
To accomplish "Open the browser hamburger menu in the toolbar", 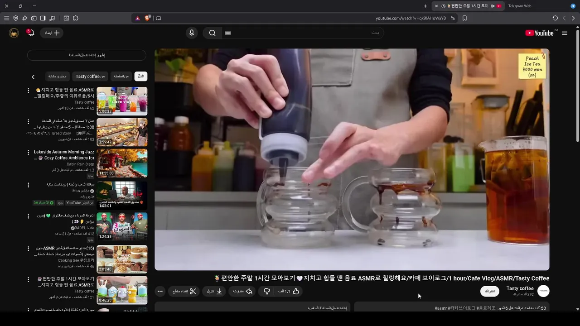I will (x=6, y=18).
